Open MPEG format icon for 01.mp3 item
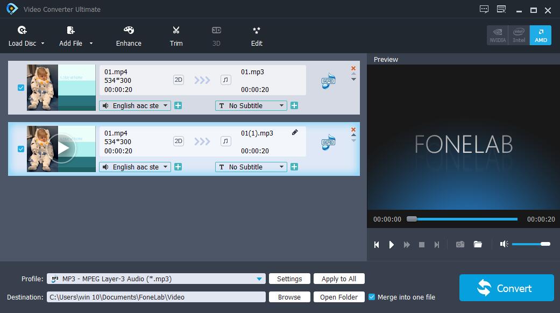 pos(329,81)
